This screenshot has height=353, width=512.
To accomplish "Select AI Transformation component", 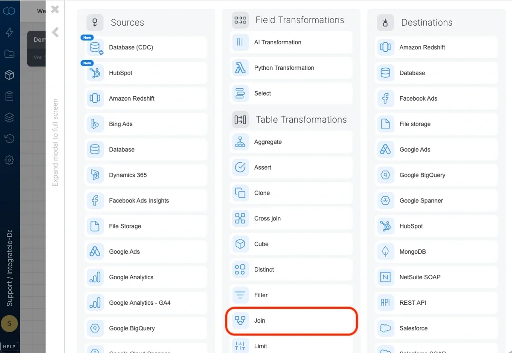I will tap(291, 42).
